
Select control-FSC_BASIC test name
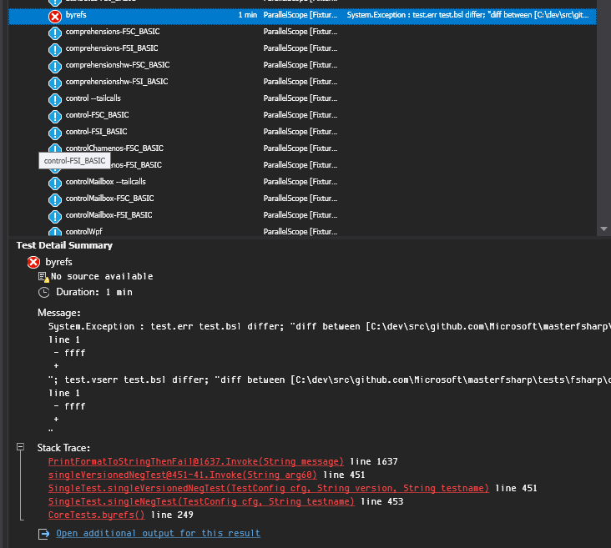pyautogui.click(x=97, y=115)
